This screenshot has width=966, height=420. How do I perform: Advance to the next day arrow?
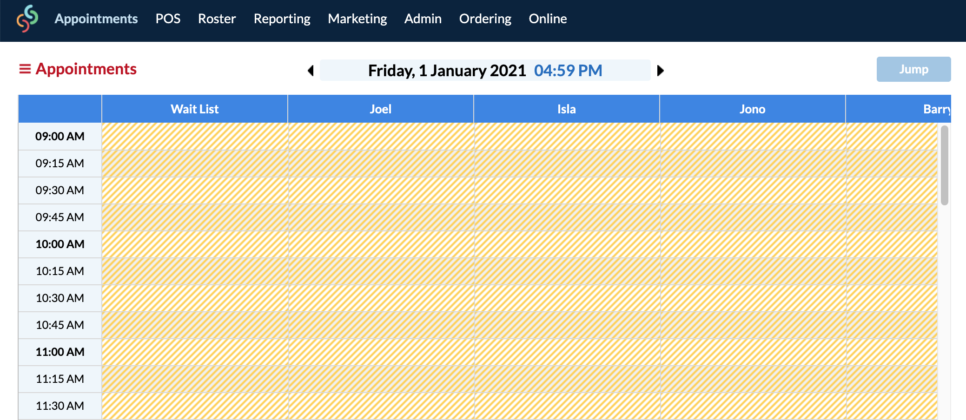661,71
